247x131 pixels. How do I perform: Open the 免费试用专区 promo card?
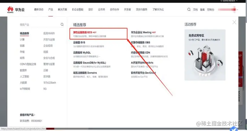(x=205, y=55)
